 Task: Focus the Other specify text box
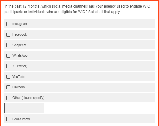[24, 108]
